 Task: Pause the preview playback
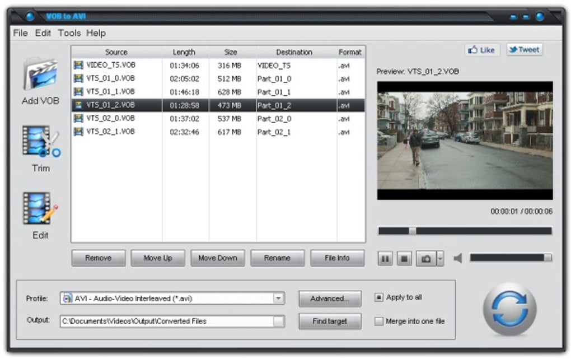[x=385, y=259]
